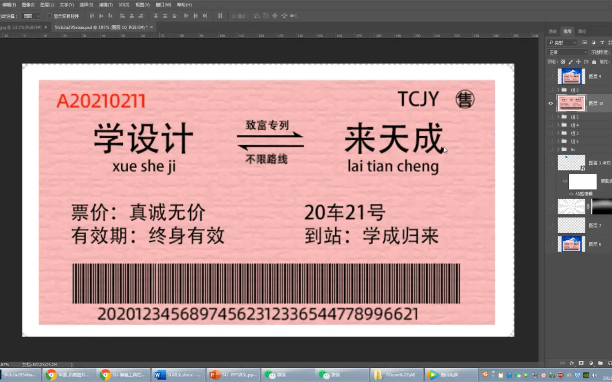Click the distribute vertical centers icon
This screenshot has height=382, width=612.
[165, 16]
